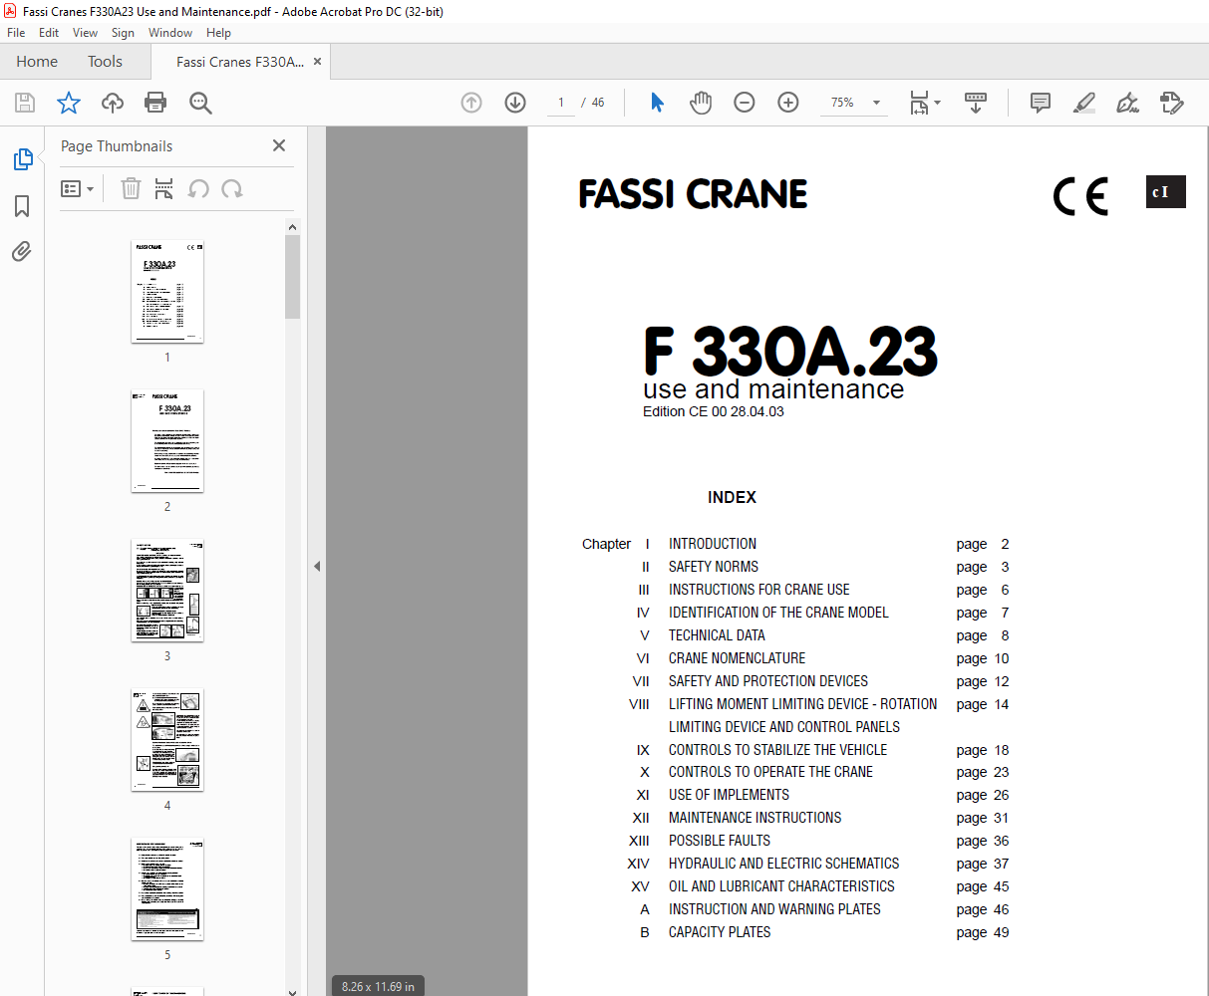Open the Attachments paperclip panel
This screenshot has height=996, width=1209.
coord(22,252)
